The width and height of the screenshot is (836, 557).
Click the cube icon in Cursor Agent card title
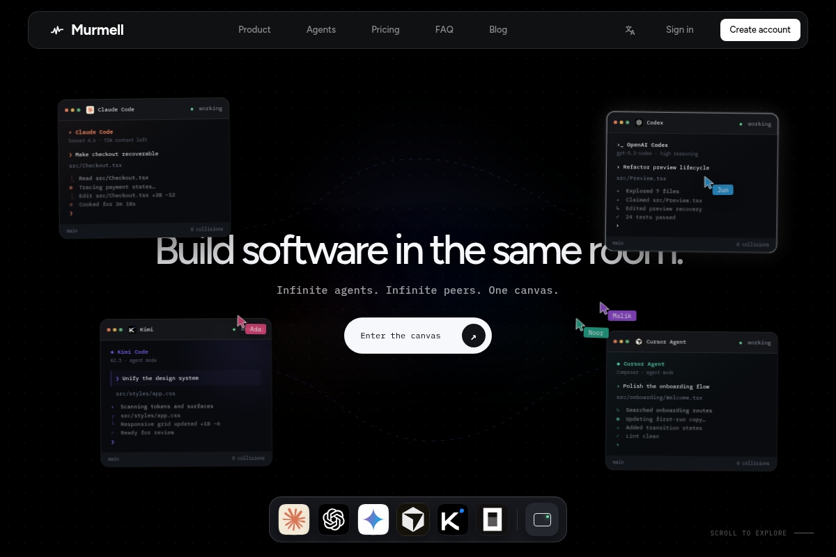[639, 342]
